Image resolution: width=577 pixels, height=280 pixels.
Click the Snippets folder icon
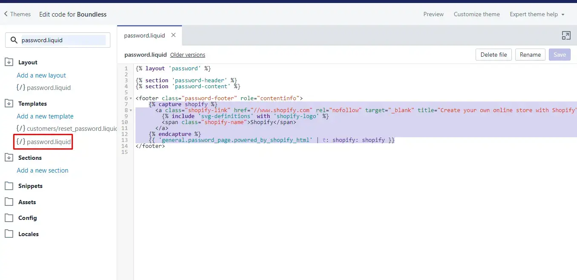[9, 186]
